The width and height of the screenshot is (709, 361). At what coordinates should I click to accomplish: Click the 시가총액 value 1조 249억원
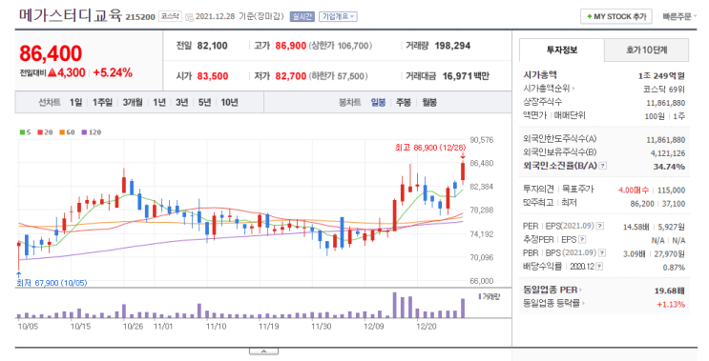[661, 76]
